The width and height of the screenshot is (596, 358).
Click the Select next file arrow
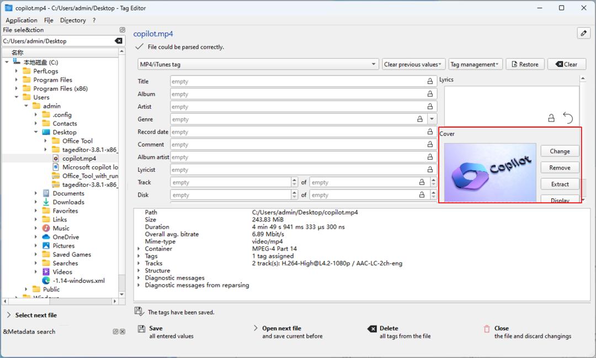click(x=9, y=315)
